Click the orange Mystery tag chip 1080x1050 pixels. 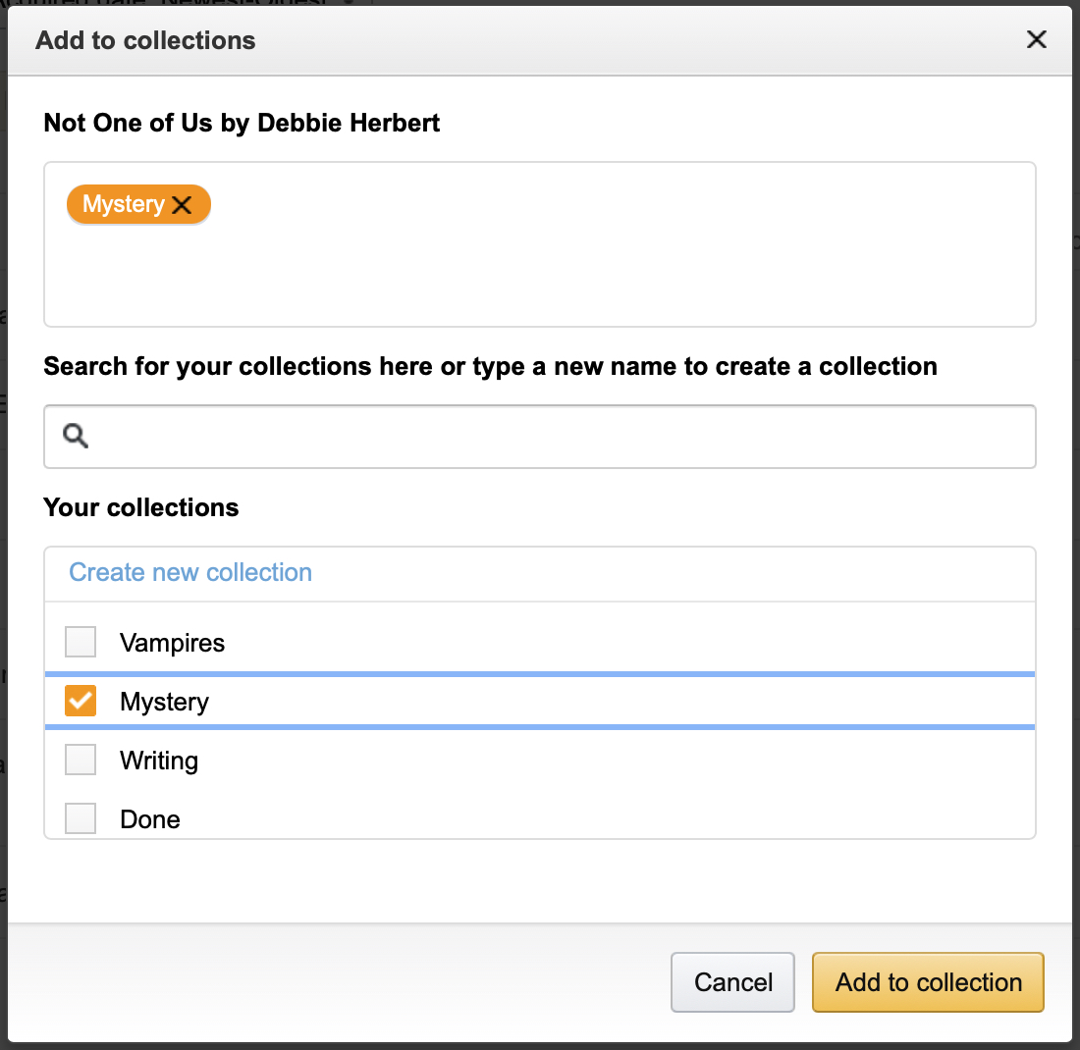(123, 204)
